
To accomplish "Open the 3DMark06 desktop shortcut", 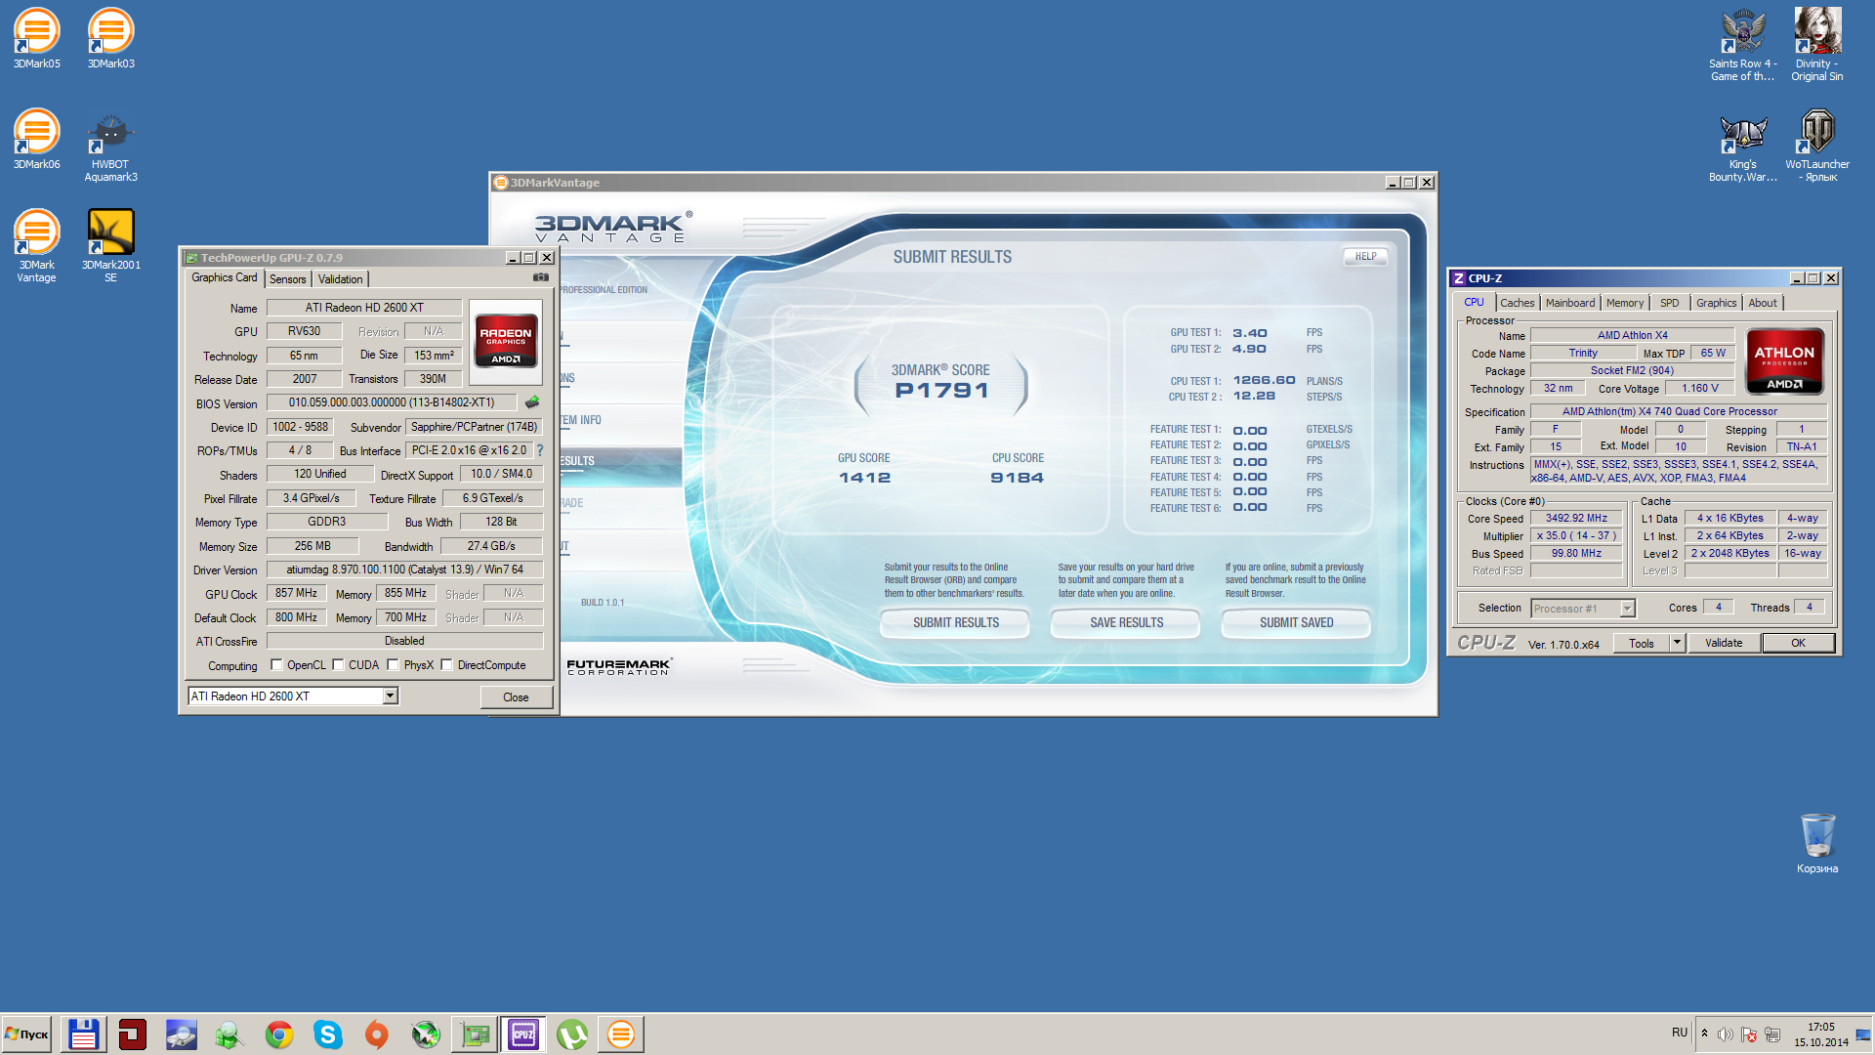I will 36,140.
